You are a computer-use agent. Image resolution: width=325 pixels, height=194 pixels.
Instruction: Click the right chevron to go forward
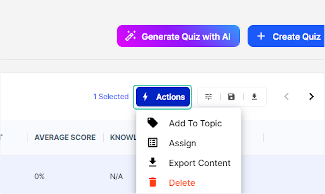[311, 97]
